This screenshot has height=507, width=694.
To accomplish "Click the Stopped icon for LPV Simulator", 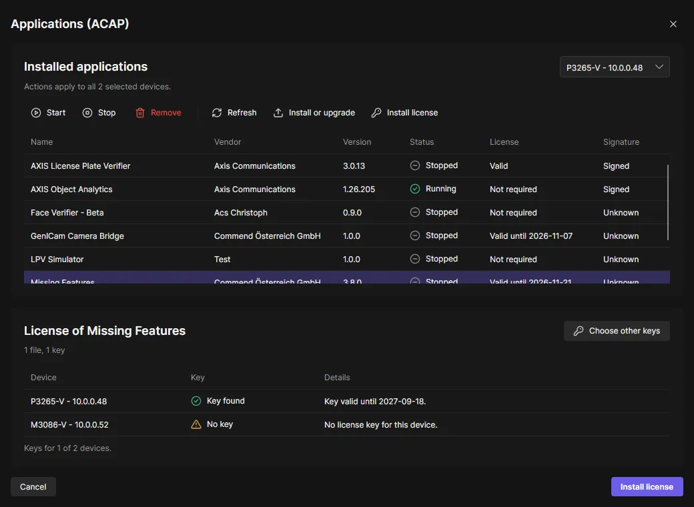I will click(x=414, y=259).
